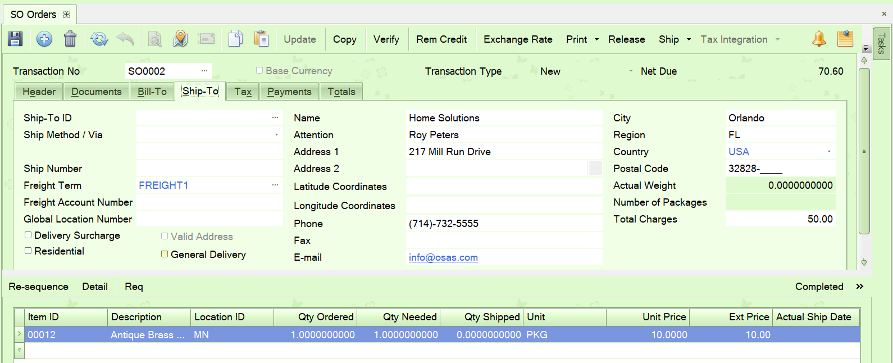The image size is (893, 363).
Task: Switch to the Bill-To tab
Action: pos(152,92)
